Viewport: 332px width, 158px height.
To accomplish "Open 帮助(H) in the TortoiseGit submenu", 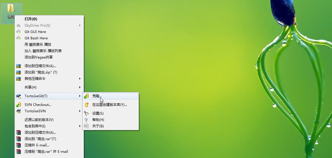I will [x=111, y=120].
